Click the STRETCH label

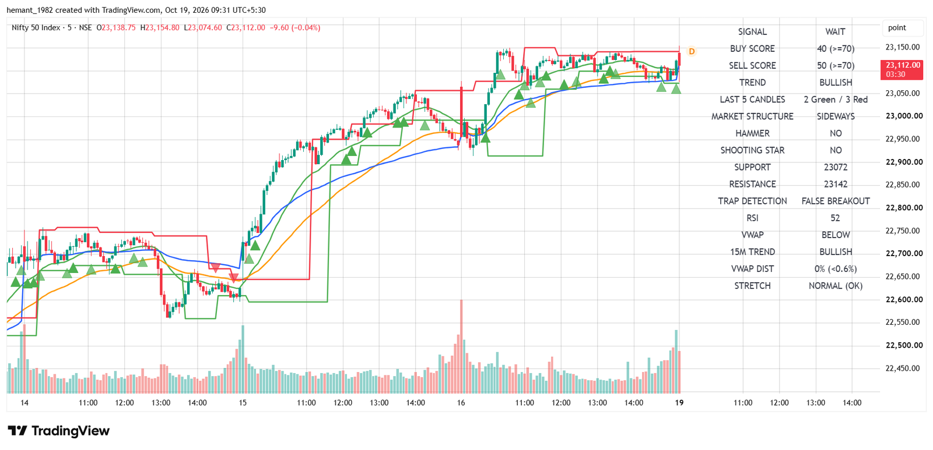[x=752, y=285]
